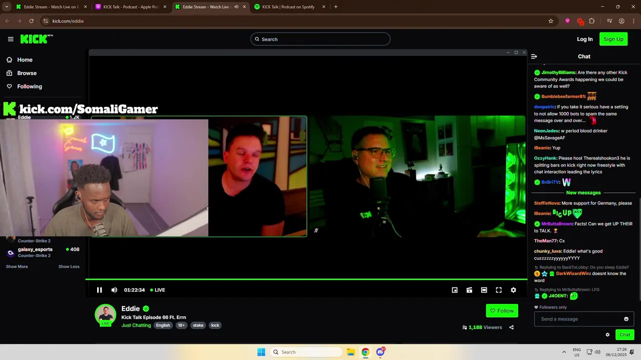
Task: Click the 18+ tag
Action: pos(181,325)
